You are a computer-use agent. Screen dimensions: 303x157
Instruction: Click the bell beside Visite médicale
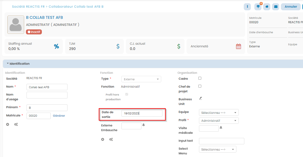221,128
